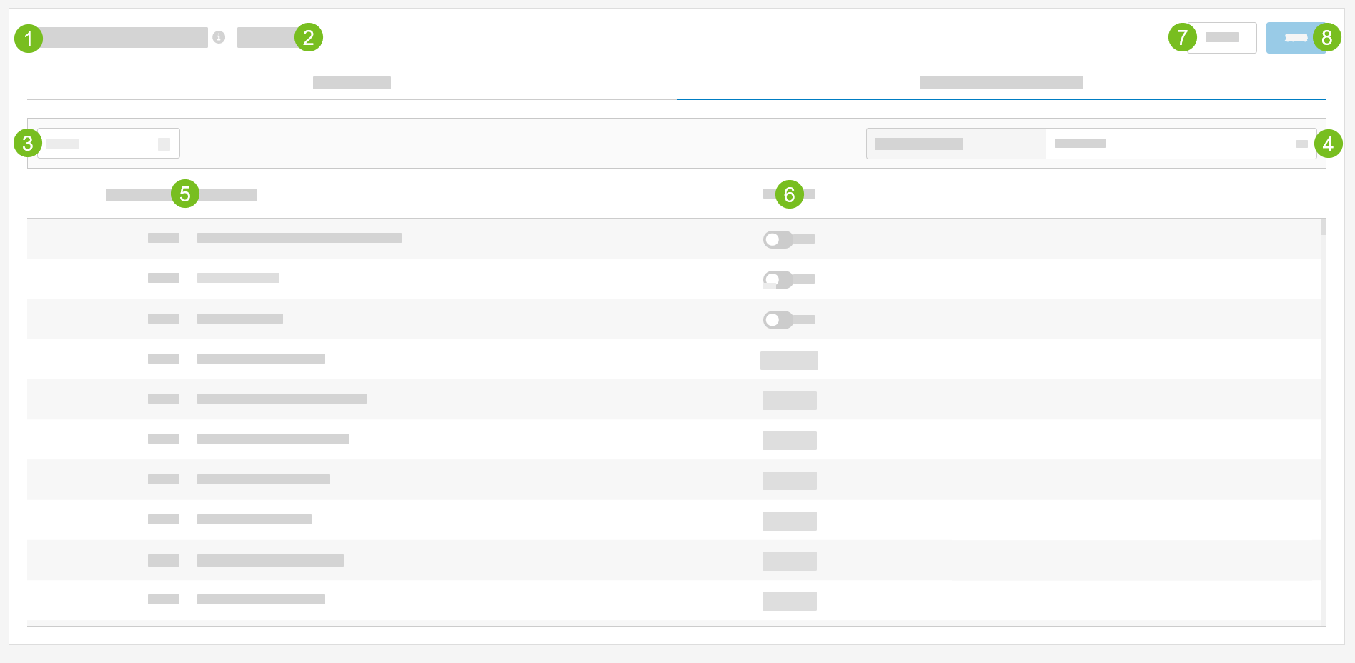The height and width of the screenshot is (663, 1355).
Task: Click the green callout marker numbered 1
Action: click(29, 38)
